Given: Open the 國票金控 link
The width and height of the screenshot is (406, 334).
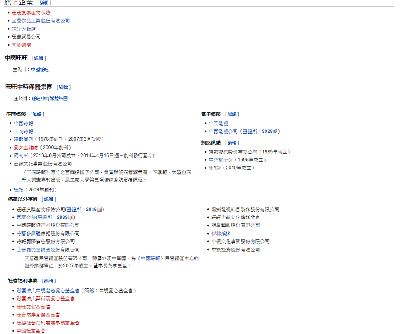Looking at the screenshot, I should click(x=26, y=218).
